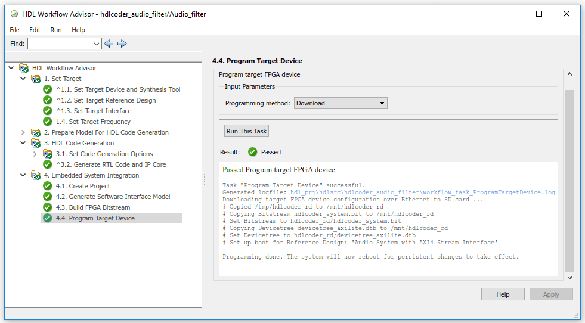
Task: Expand Set Code Generation Options node
Action: pos(35,154)
